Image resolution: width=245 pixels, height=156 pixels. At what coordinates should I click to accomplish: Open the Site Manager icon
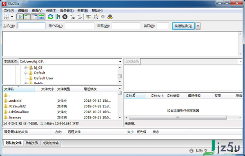(7, 17)
